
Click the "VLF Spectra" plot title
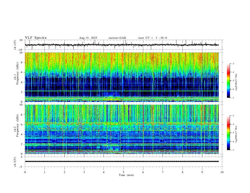click(36, 38)
